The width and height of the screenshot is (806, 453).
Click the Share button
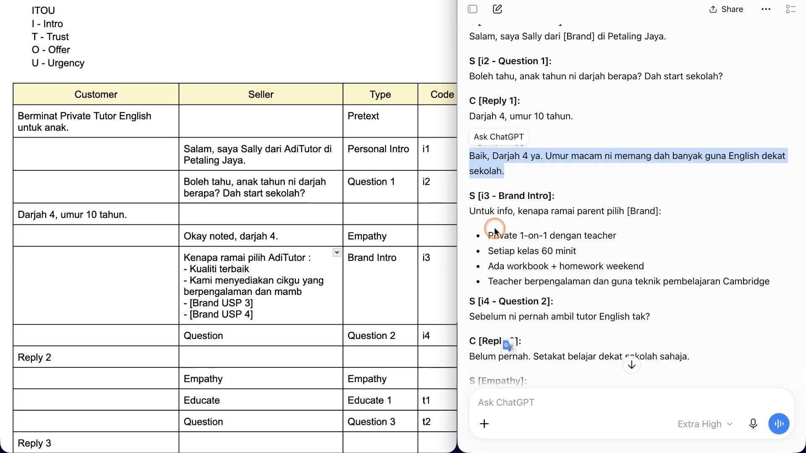click(726, 9)
